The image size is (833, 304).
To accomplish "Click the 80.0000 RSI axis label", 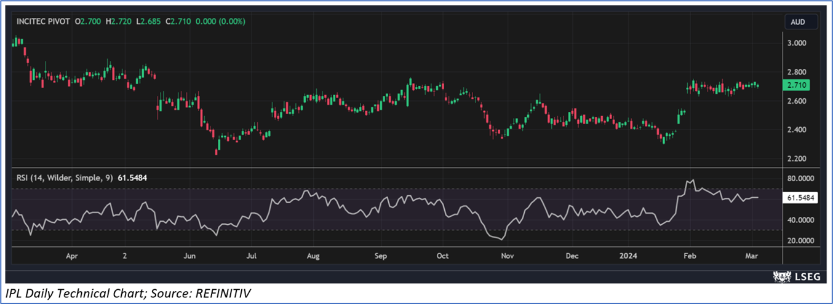I will (x=800, y=179).
